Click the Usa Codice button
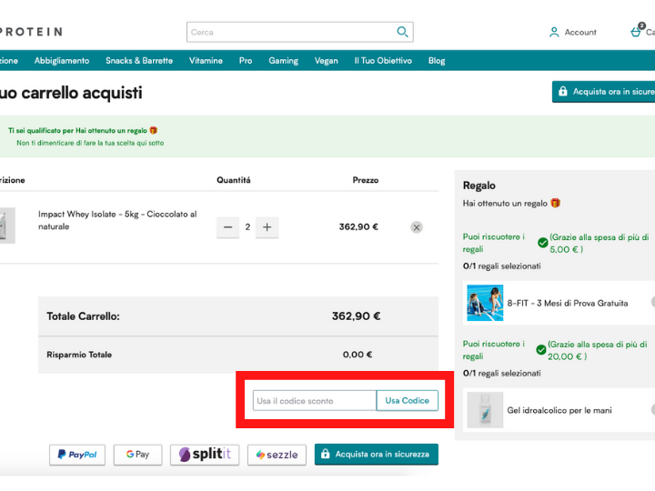655x491 pixels. coord(408,401)
